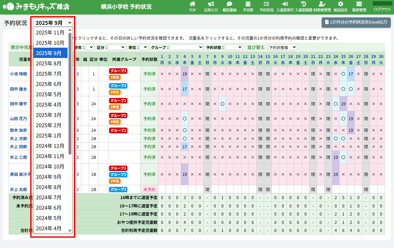Screen dimensions: 394x248
Task: Click the ログアウト link
Action: [382, 9]
